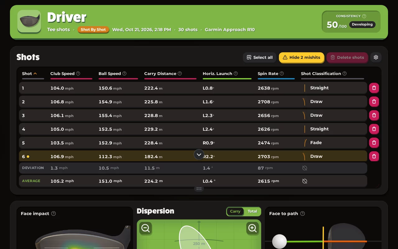Click the DEVIATION row label
The image size is (398, 249).
click(x=33, y=168)
